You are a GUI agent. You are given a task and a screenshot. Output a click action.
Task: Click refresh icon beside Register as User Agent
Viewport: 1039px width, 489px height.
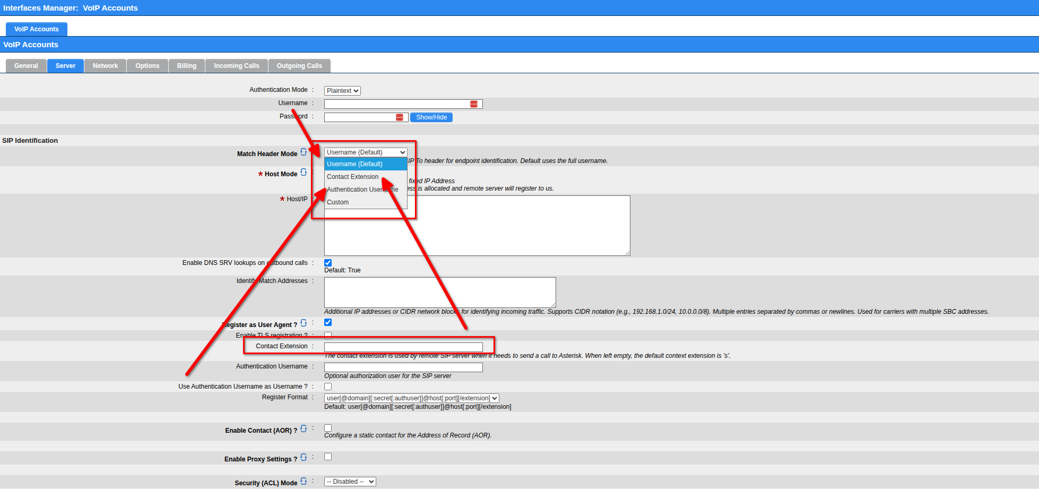304,323
